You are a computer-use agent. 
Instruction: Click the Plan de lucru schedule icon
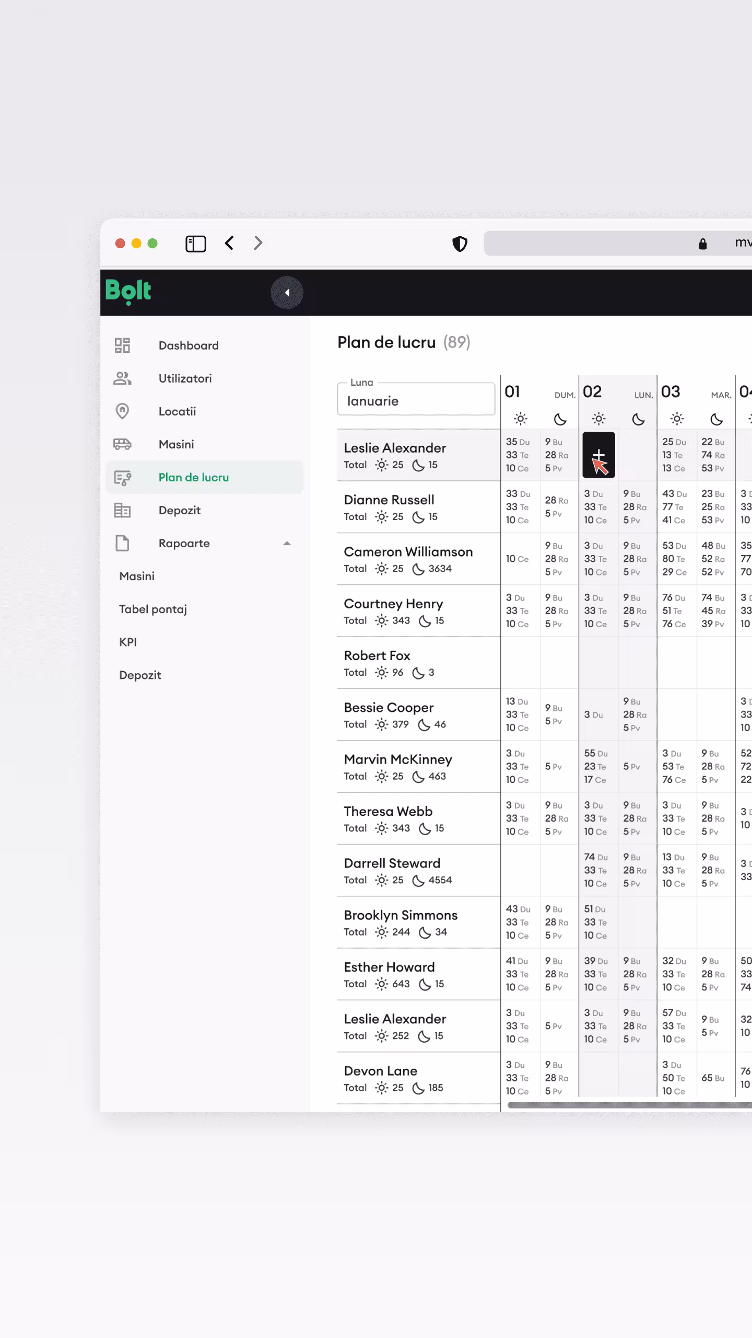coord(122,478)
